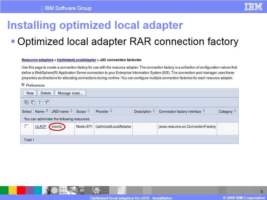Sort by Category column arrows

[235, 111]
